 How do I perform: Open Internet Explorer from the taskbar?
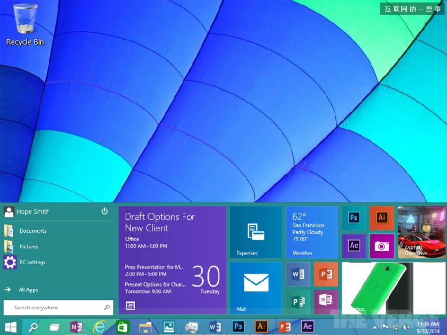click(x=99, y=327)
